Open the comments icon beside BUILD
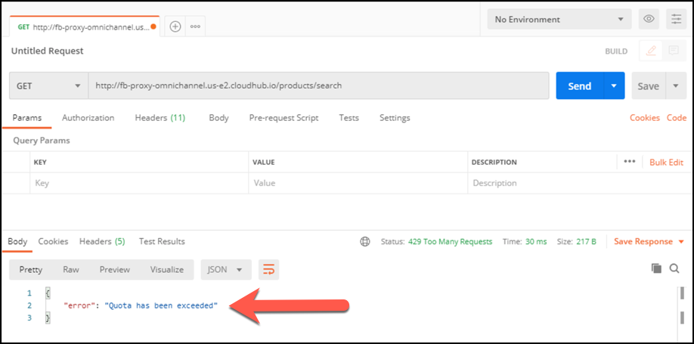 [674, 51]
